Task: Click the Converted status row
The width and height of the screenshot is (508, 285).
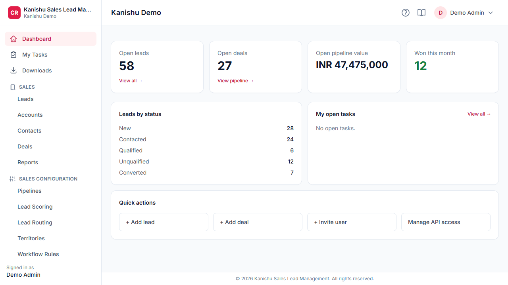Action: point(206,173)
